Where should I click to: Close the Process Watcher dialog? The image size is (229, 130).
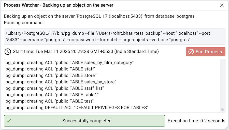(x=222, y=5)
